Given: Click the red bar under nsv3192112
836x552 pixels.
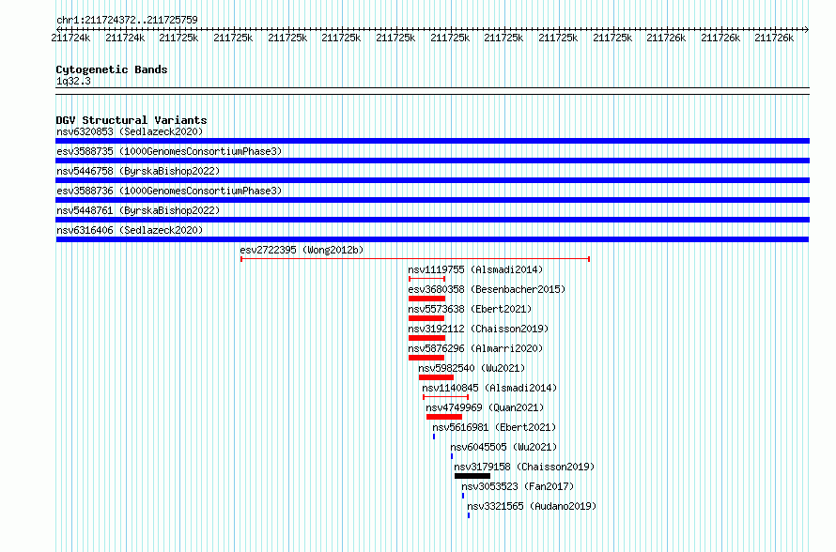Looking at the screenshot, I should pos(426,338).
